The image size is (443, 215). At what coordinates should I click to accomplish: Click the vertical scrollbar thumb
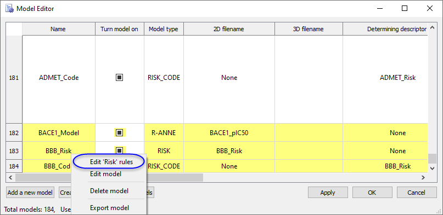pyautogui.click(x=431, y=159)
